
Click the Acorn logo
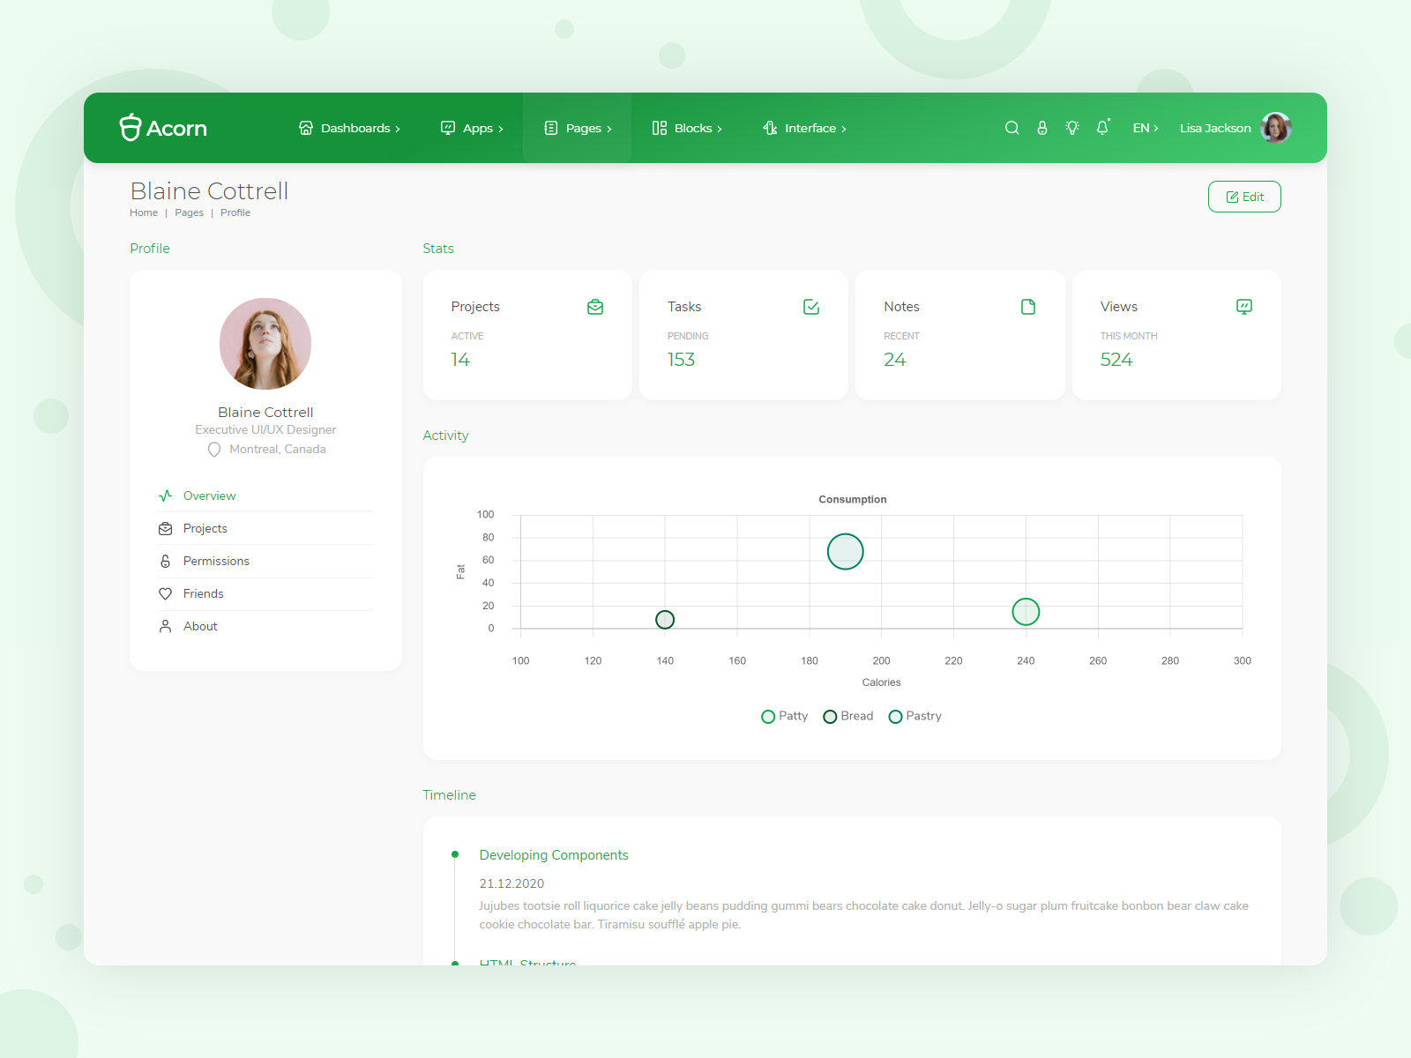[163, 128]
